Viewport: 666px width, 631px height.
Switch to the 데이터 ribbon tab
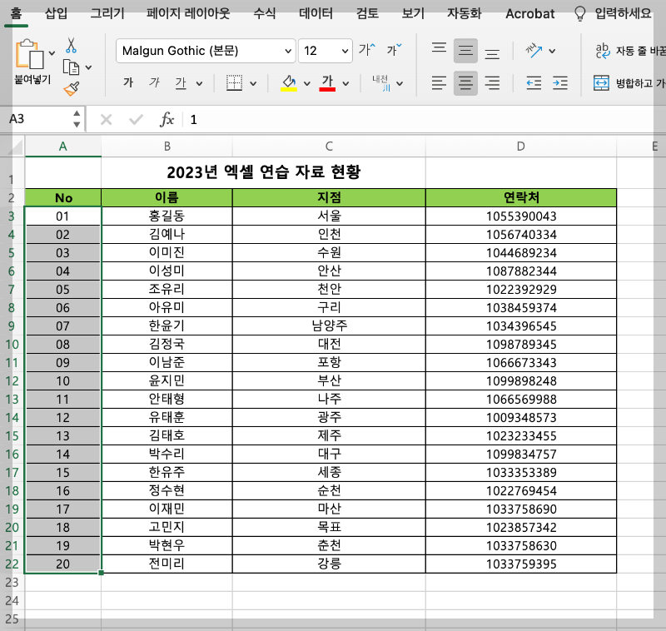tap(315, 13)
